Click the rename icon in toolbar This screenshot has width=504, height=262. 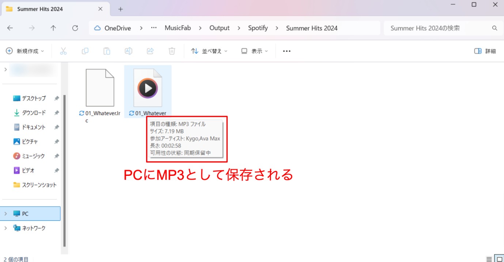[128, 51]
